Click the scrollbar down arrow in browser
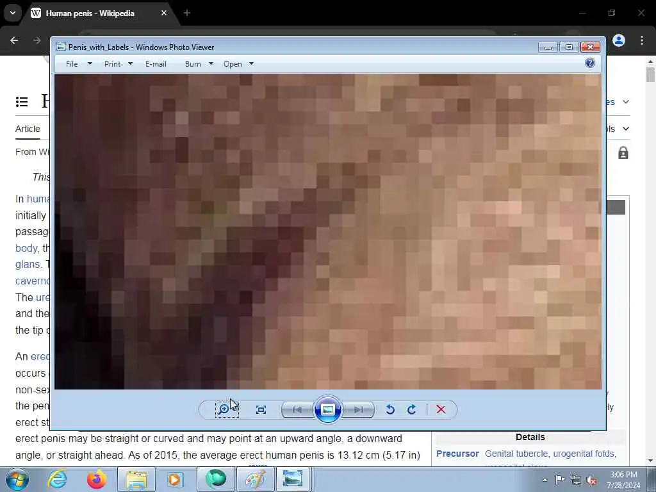This screenshot has width=656, height=492. 650,461
